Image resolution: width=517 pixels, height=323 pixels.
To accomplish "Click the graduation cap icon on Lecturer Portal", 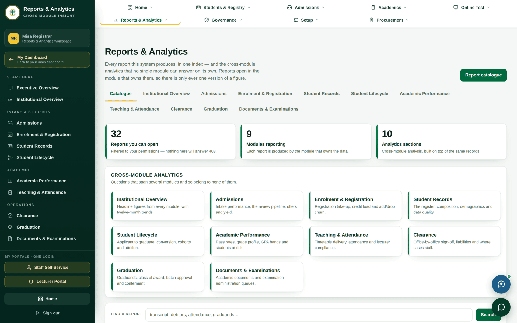I will tap(31, 282).
